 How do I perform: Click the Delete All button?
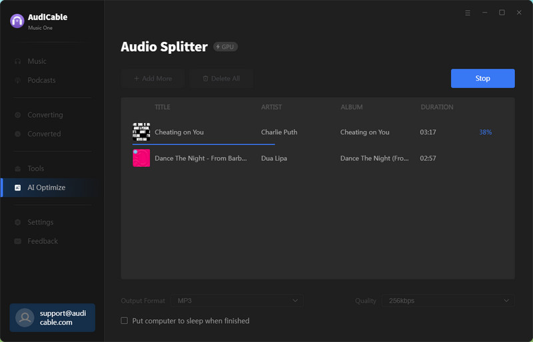tap(221, 79)
